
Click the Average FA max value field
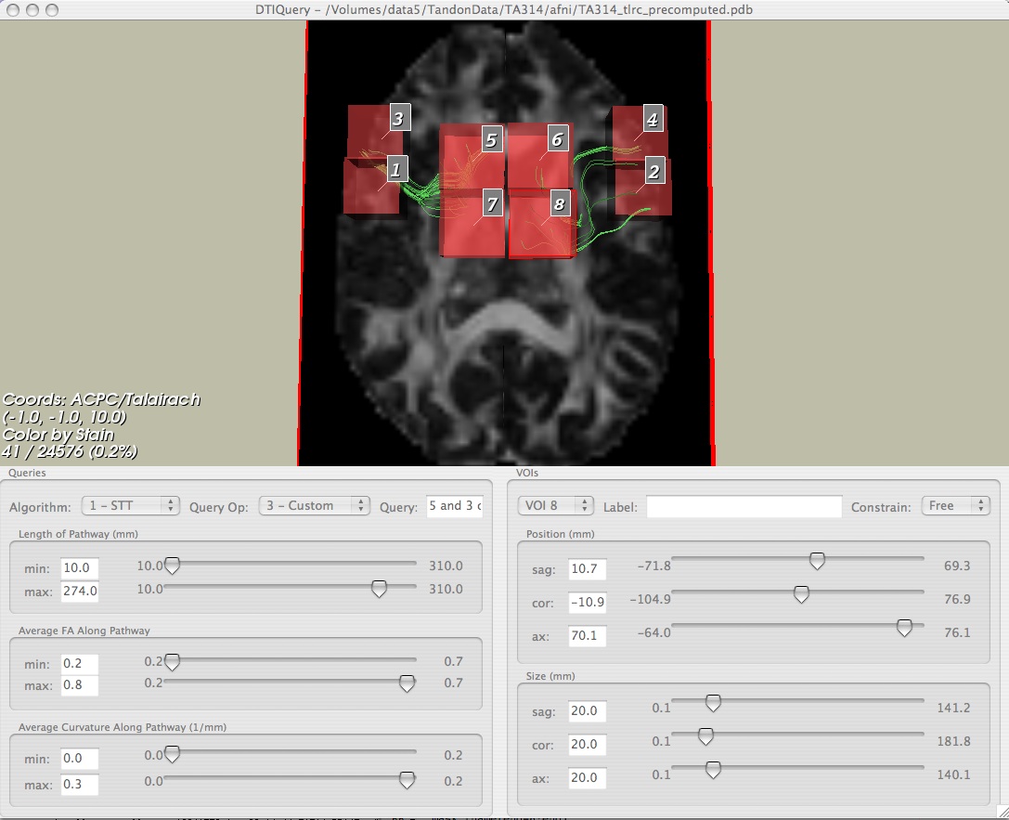79,685
